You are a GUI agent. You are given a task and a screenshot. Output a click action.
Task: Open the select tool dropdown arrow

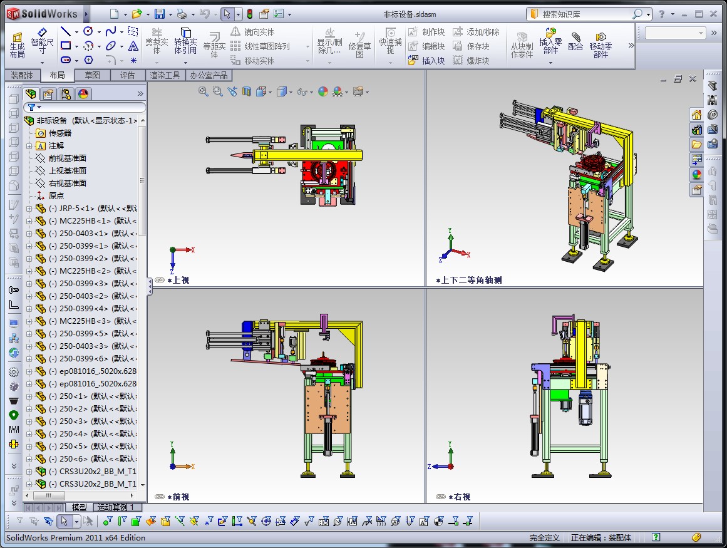[x=238, y=14]
